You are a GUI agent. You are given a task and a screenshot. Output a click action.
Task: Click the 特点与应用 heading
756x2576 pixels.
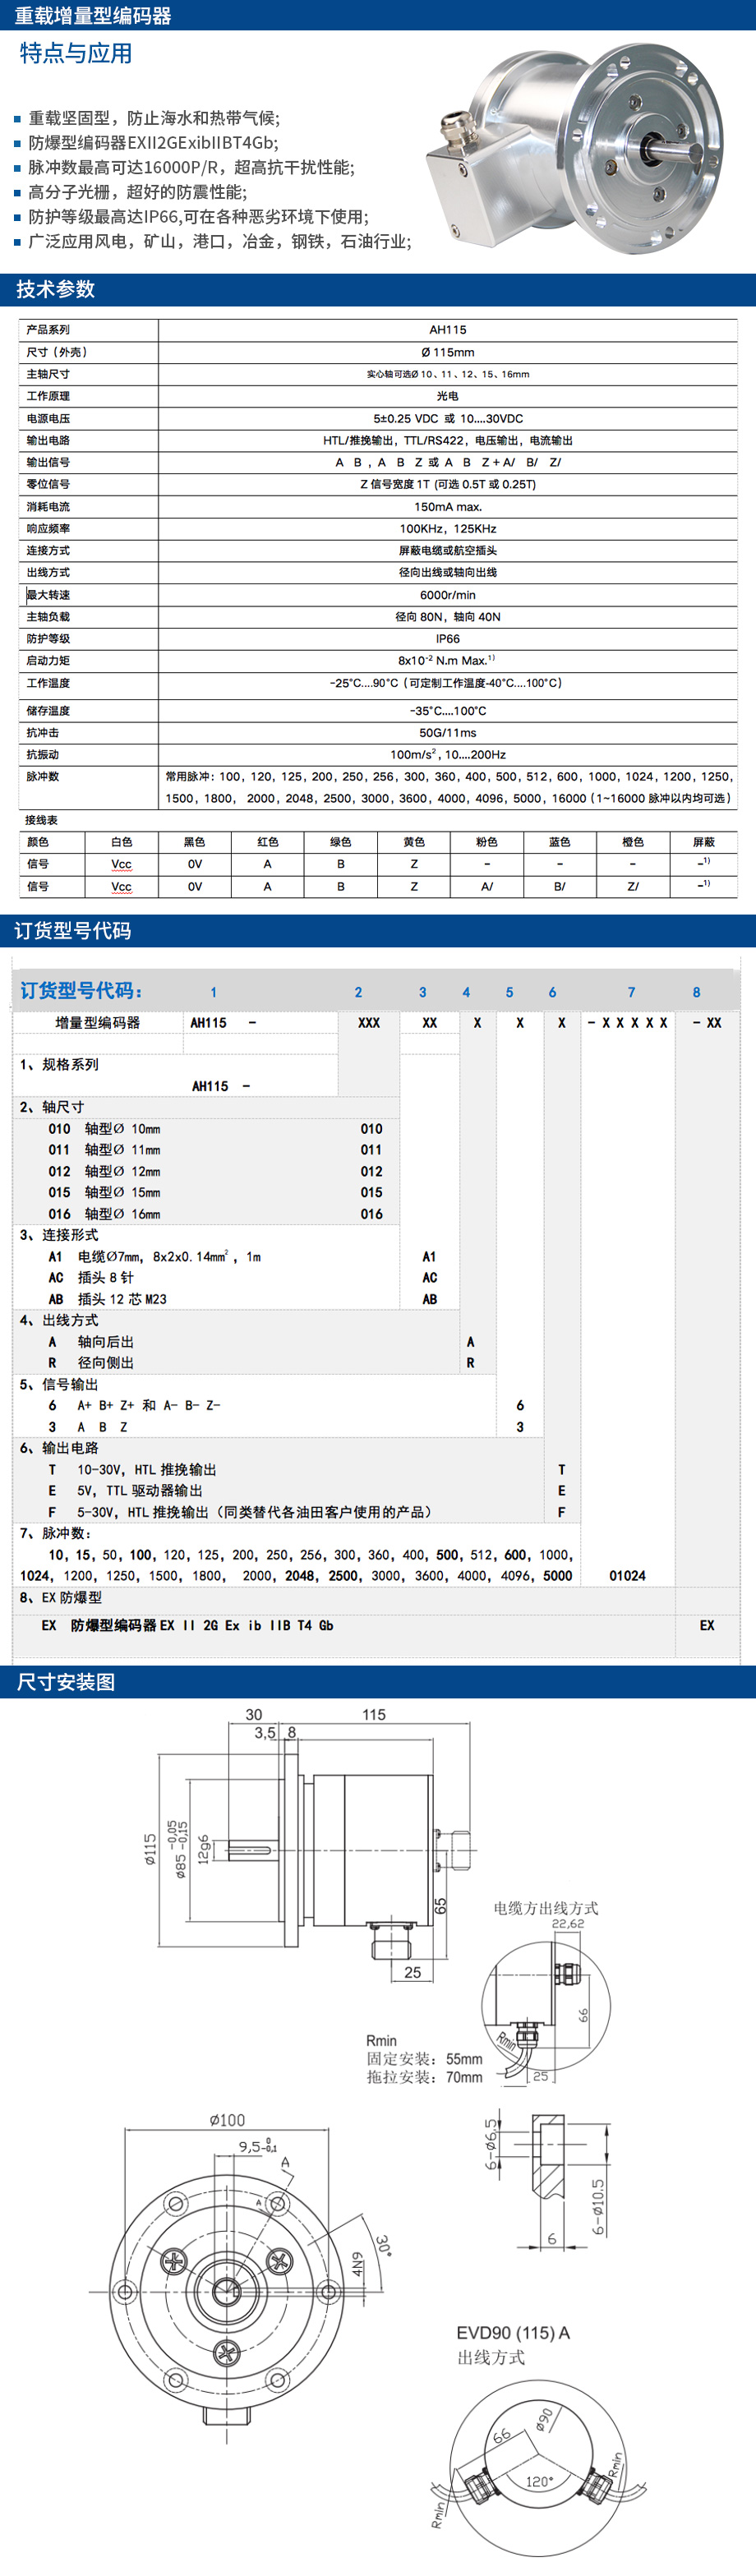tap(76, 53)
